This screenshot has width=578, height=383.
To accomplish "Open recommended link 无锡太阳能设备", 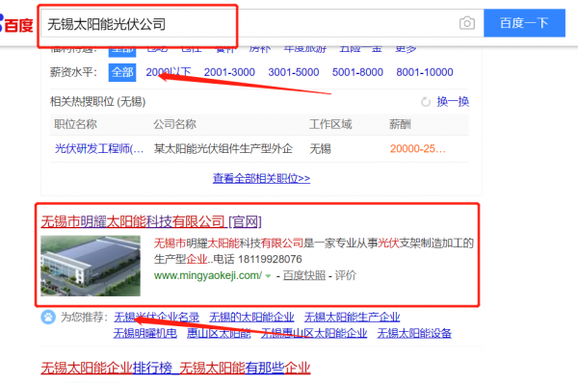I will [x=414, y=333].
